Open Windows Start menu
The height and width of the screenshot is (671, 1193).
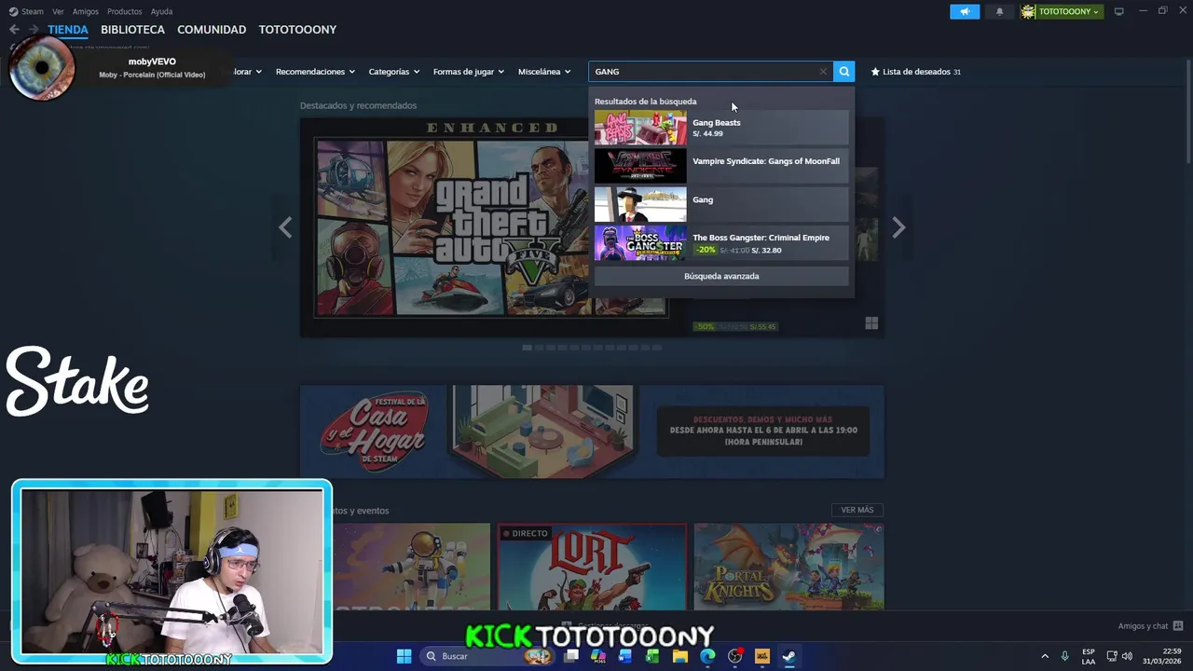click(x=404, y=656)
